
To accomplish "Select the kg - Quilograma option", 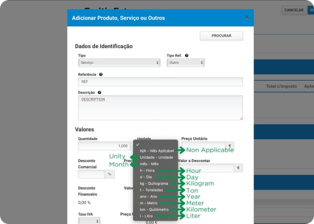I will [155, 183].
